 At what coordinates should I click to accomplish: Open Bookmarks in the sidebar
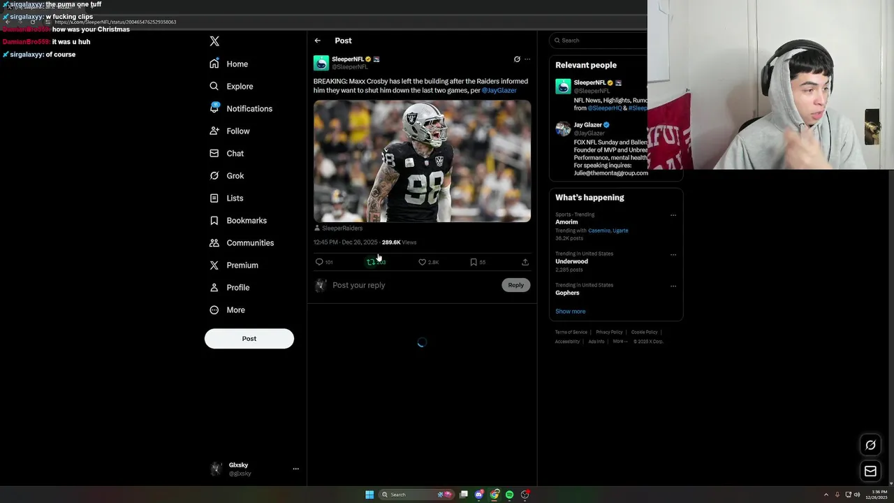pos(238,220)
